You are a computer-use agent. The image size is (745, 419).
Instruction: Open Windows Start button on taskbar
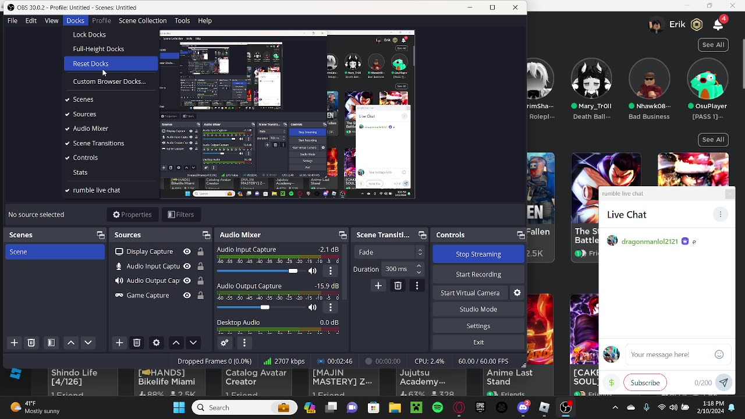(179, 407)
